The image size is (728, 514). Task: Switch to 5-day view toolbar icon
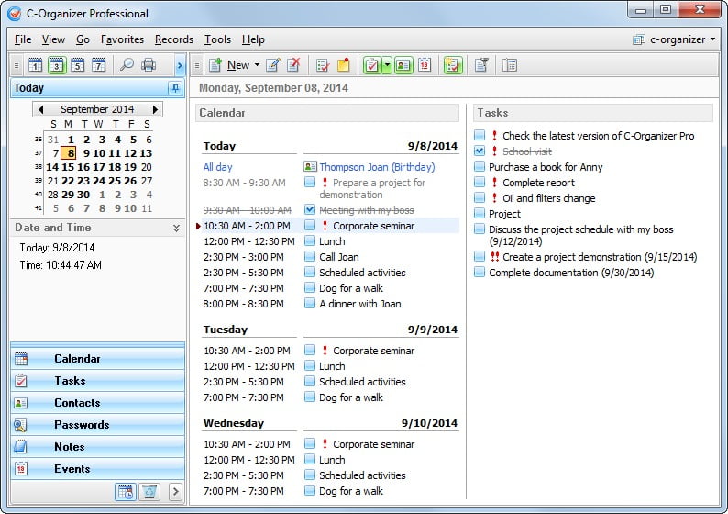pos(78,65)
